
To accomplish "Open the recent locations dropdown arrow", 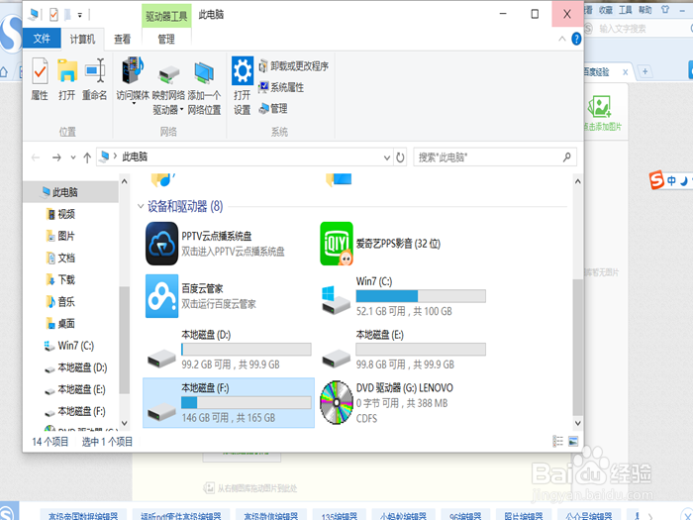I will coord(73,156).
